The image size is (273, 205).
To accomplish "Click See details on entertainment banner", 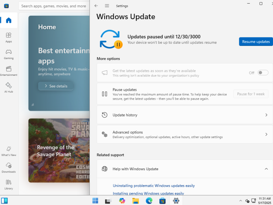I will [56, 86].
